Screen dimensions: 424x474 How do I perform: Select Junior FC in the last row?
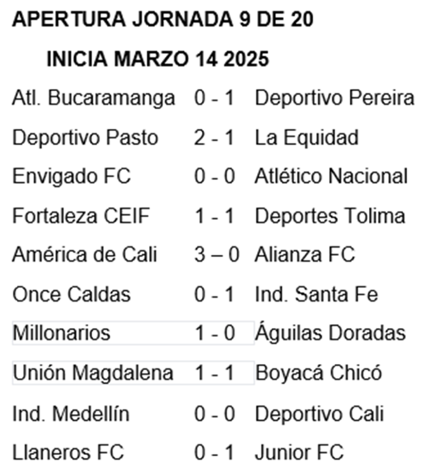(x=299, y=453)
